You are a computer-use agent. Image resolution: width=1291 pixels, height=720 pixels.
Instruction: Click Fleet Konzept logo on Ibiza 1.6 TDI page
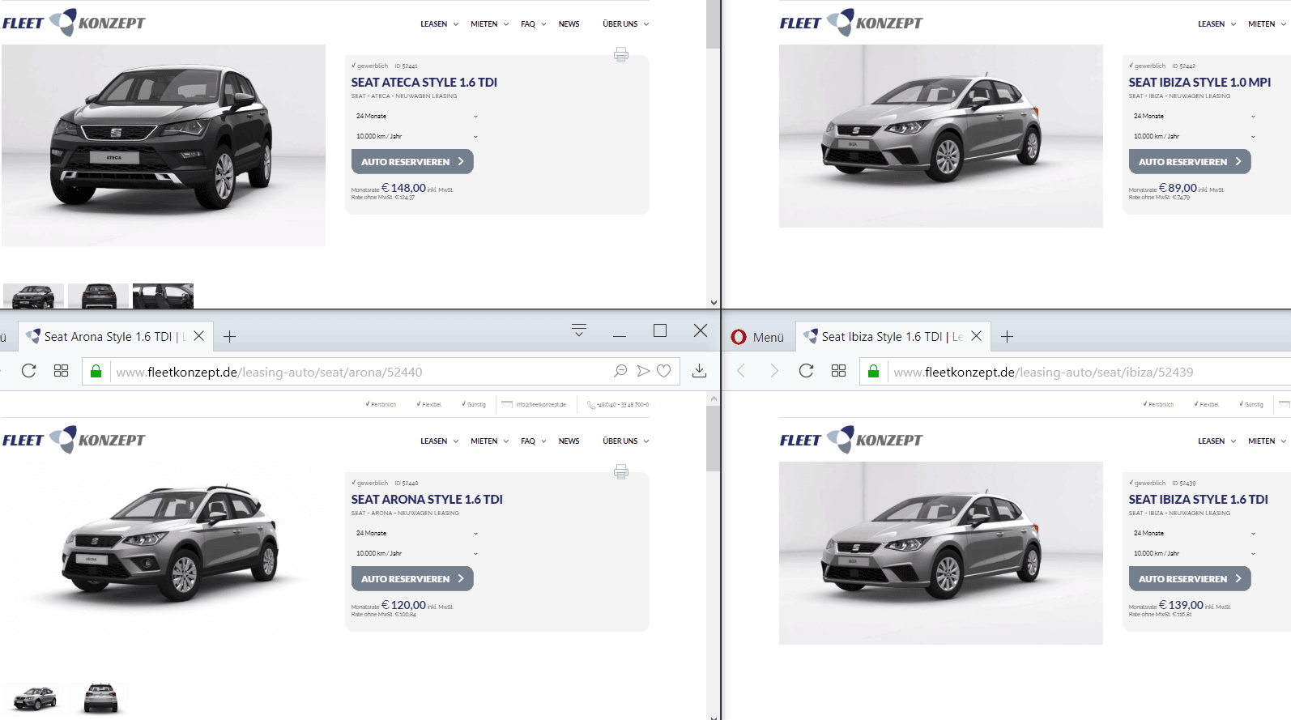851,440
